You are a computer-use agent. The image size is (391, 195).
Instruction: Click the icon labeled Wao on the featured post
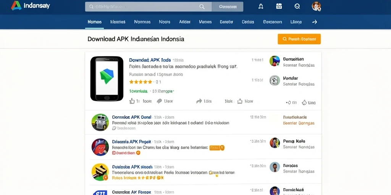tap(304, 102)
